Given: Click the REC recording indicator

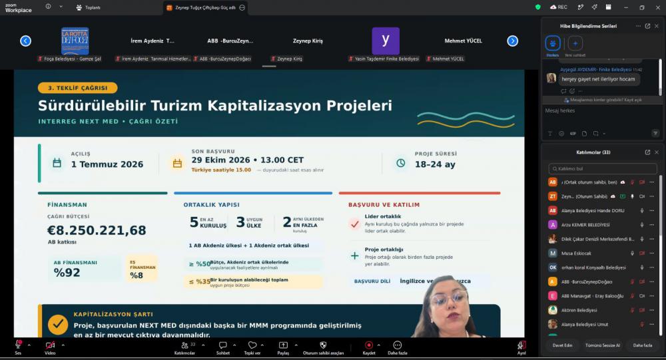Looking at the screenshot, I should coord(559,7).
